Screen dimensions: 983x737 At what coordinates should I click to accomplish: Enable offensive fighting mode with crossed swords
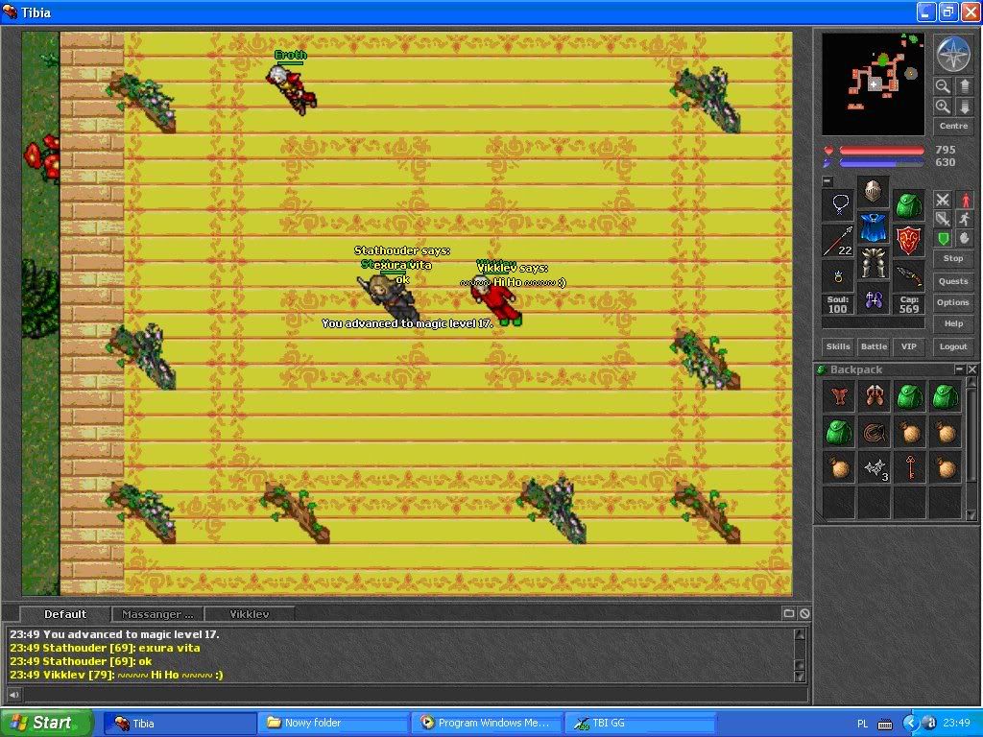(x=943, y=200)
